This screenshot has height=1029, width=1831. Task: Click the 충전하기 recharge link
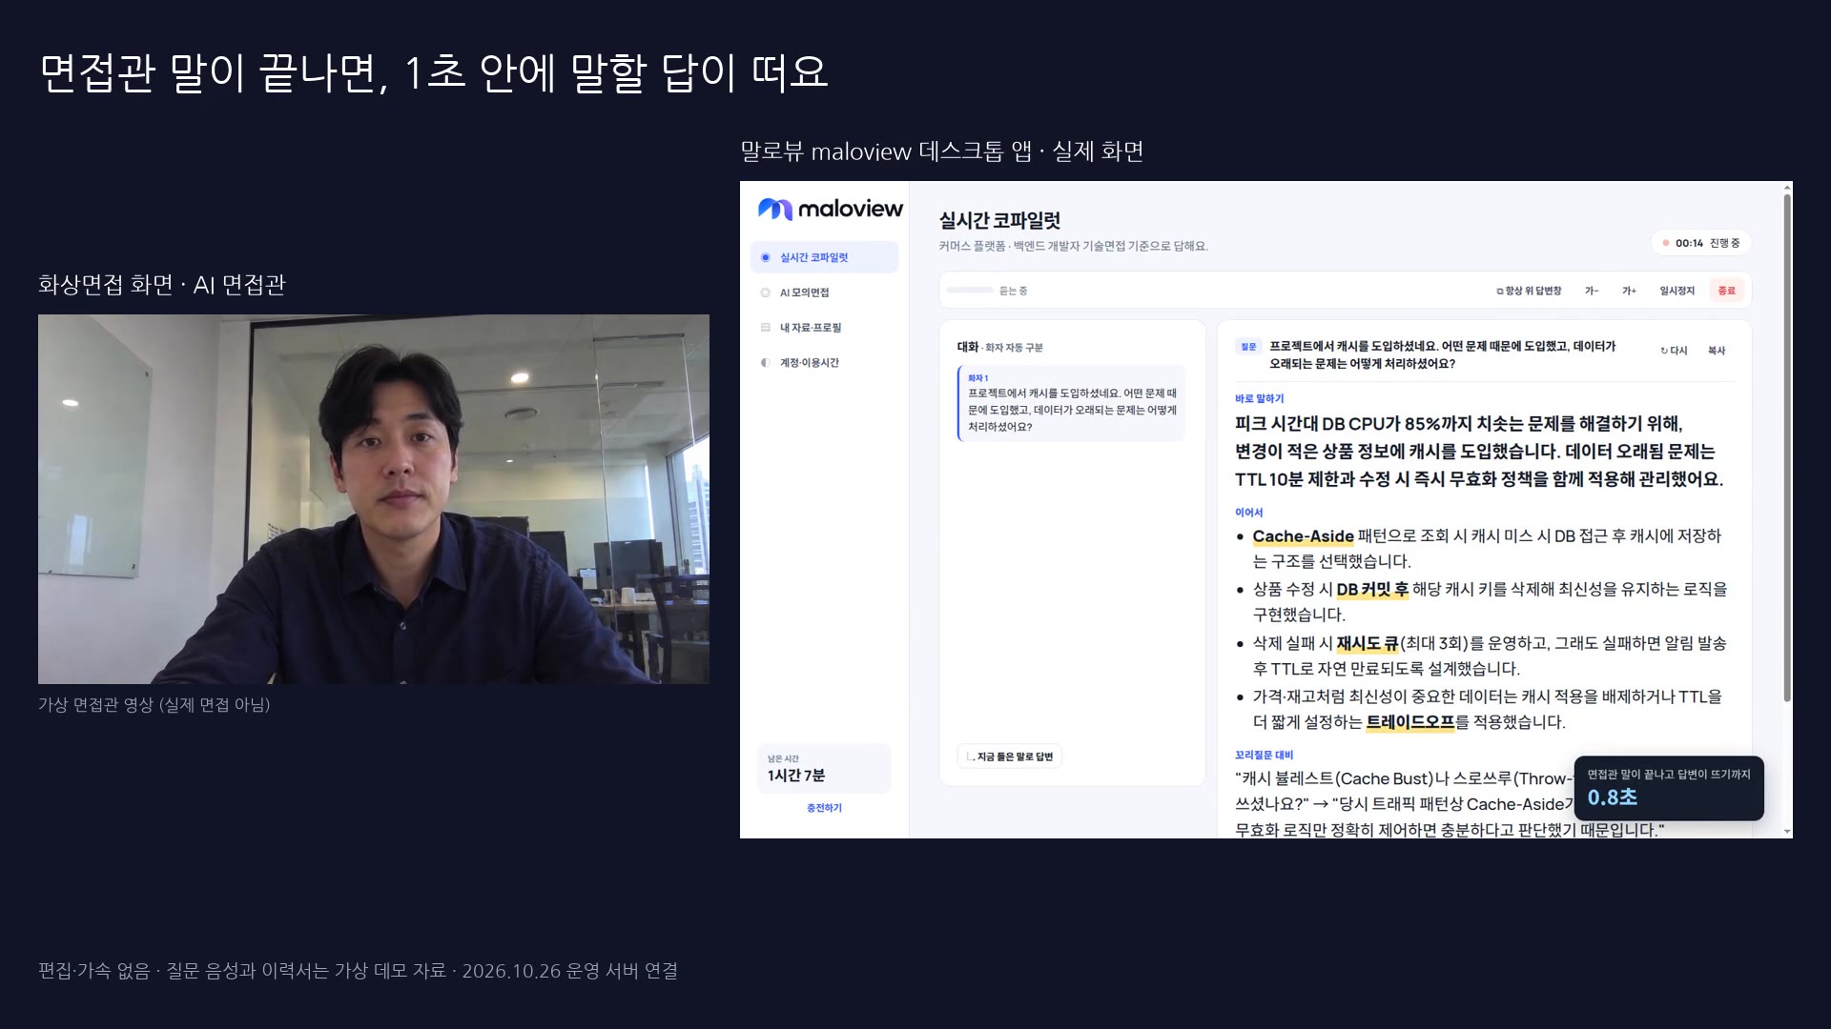tap(824, 808)
